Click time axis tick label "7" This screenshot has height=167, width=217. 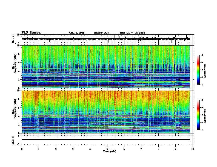pyautogui.click(x=141, y=149)
